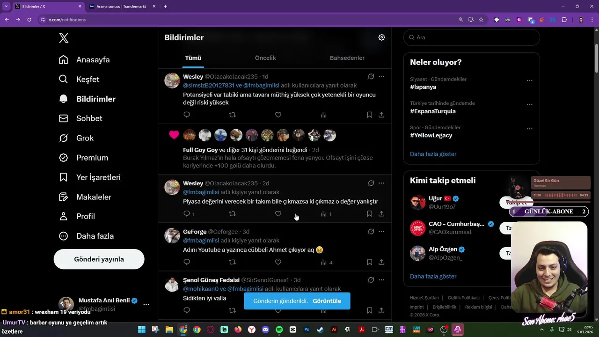Open the @mohikaan0 mention link
The height and width of the screenshot is (337, 599).
pos(201,289)
